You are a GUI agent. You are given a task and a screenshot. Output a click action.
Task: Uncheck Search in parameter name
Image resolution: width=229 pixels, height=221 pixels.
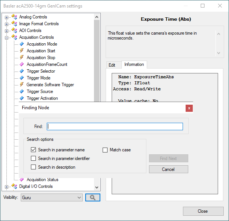click(x=34, y=150)
